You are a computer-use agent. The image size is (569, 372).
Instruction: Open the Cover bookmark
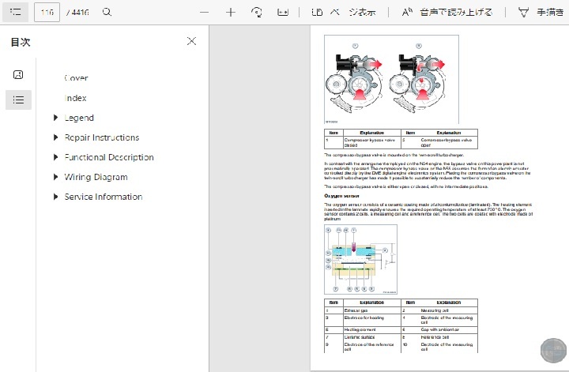point(76,78)
